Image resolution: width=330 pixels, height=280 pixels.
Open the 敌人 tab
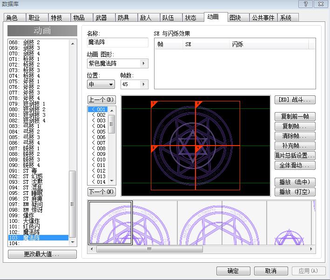coord(148,18)
